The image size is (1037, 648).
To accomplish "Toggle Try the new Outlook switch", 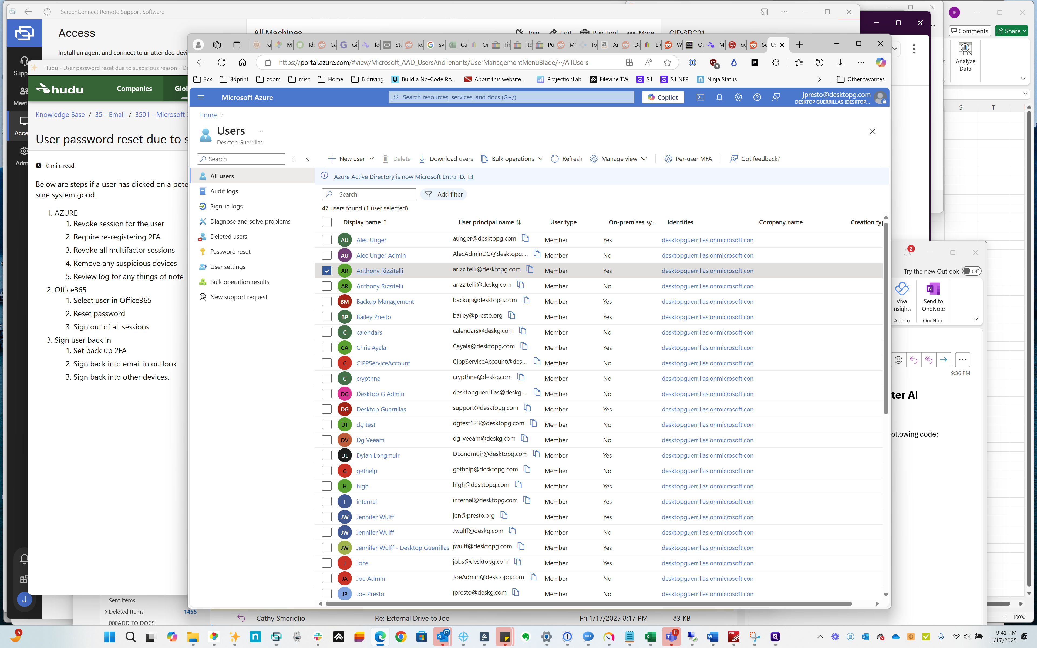I will 971,271.
